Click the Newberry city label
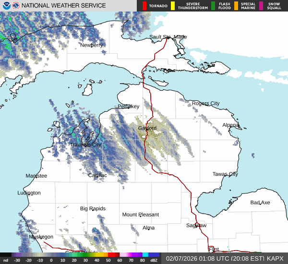 coord(91,45)
